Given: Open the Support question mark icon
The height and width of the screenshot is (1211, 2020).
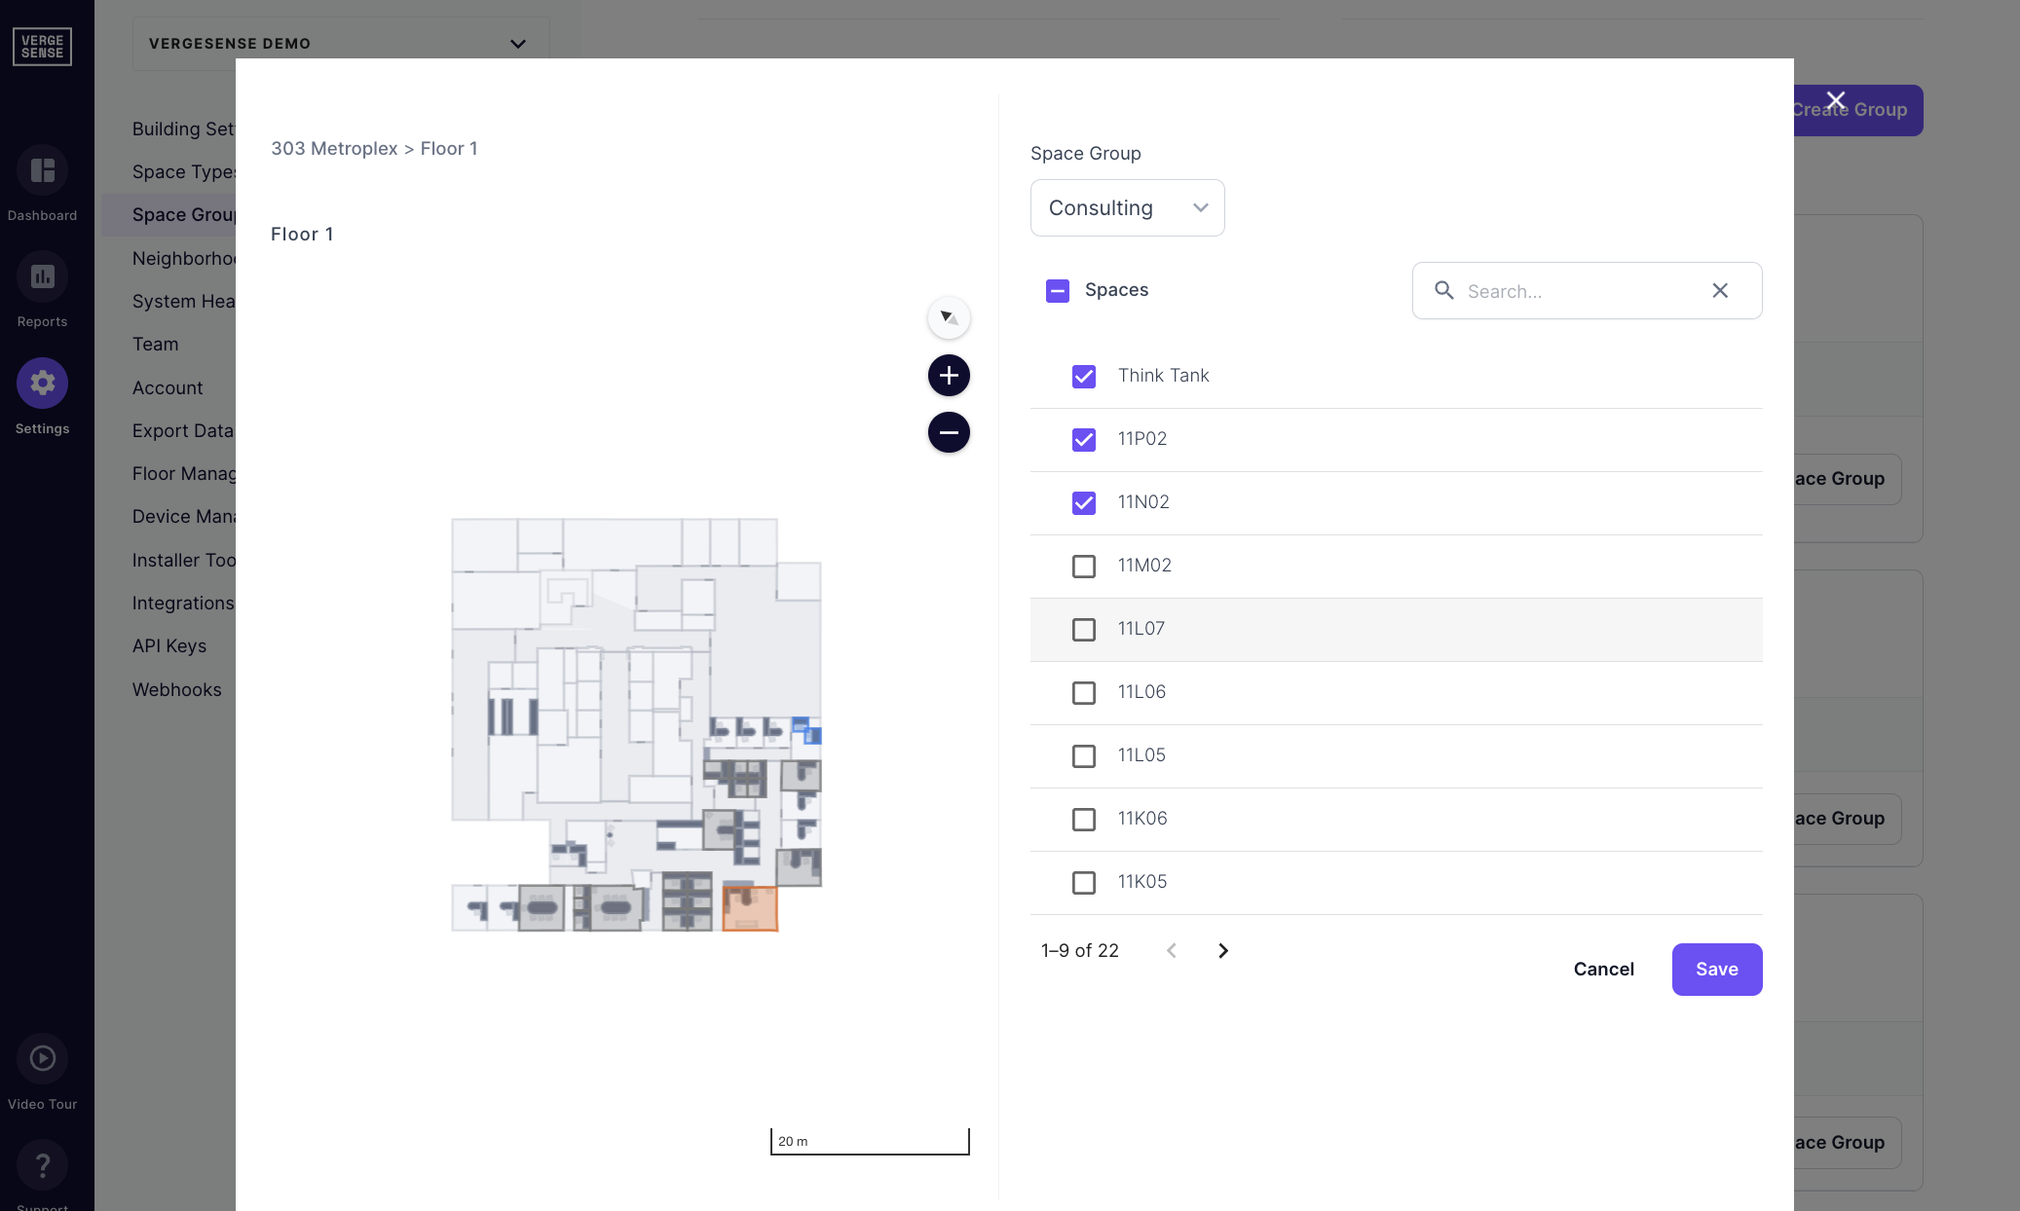Looking at the screenshot, I should pyautogui.click(x=42, y=1164).
